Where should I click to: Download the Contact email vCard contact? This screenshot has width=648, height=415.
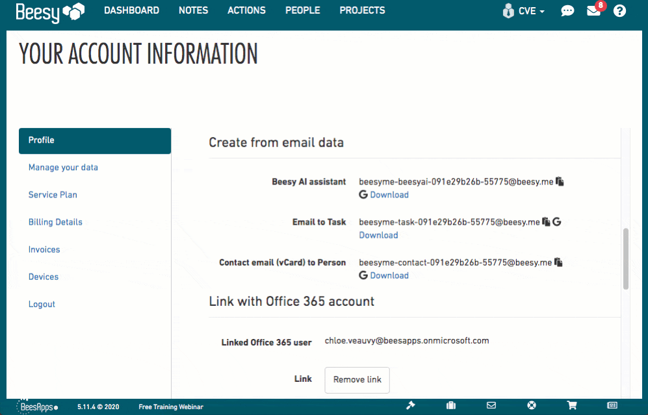389,275
